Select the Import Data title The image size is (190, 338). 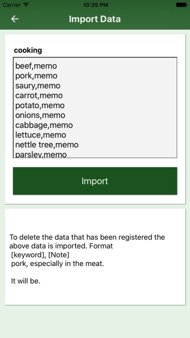[95, 19]
